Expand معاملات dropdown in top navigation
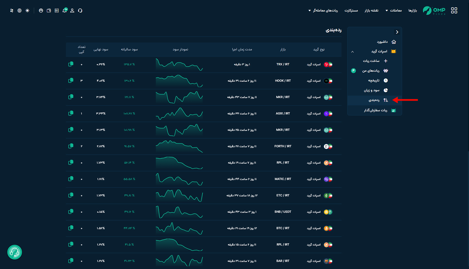Image resolution: width=469 pixels, height=269 pixels. pyautogui.click(x=393, y=11)
